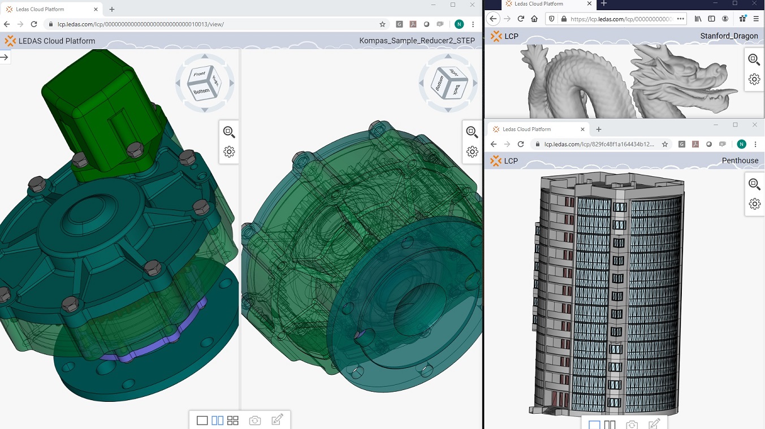Rotate right-pane view cube using its down arrow
765x429 pixels.
click(448, 109)
